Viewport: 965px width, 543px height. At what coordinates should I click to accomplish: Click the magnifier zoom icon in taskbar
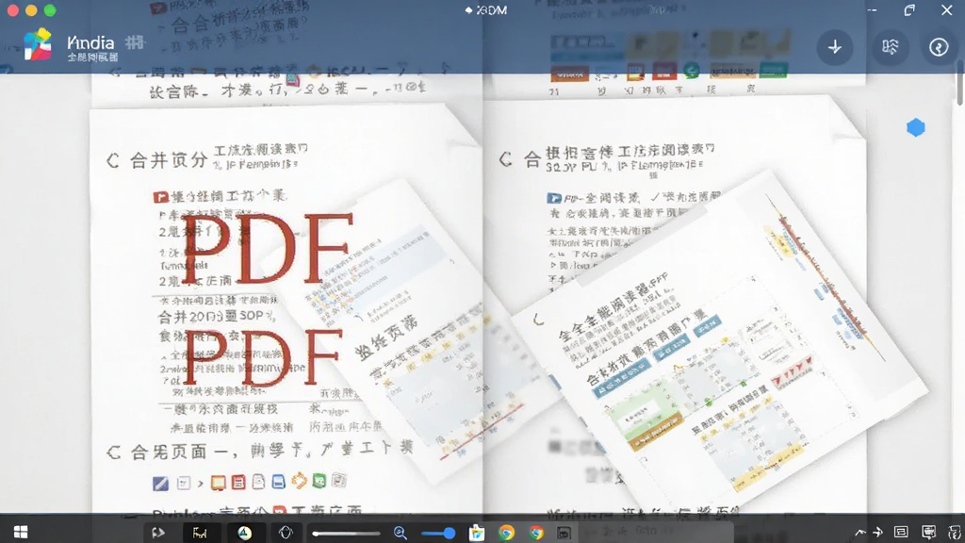coord(400,534)
